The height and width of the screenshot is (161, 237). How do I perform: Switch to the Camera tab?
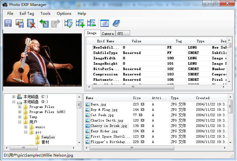click(108, 33)
